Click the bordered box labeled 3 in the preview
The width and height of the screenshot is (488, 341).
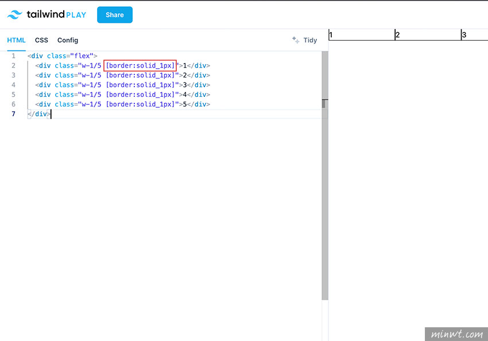(474, 35)
